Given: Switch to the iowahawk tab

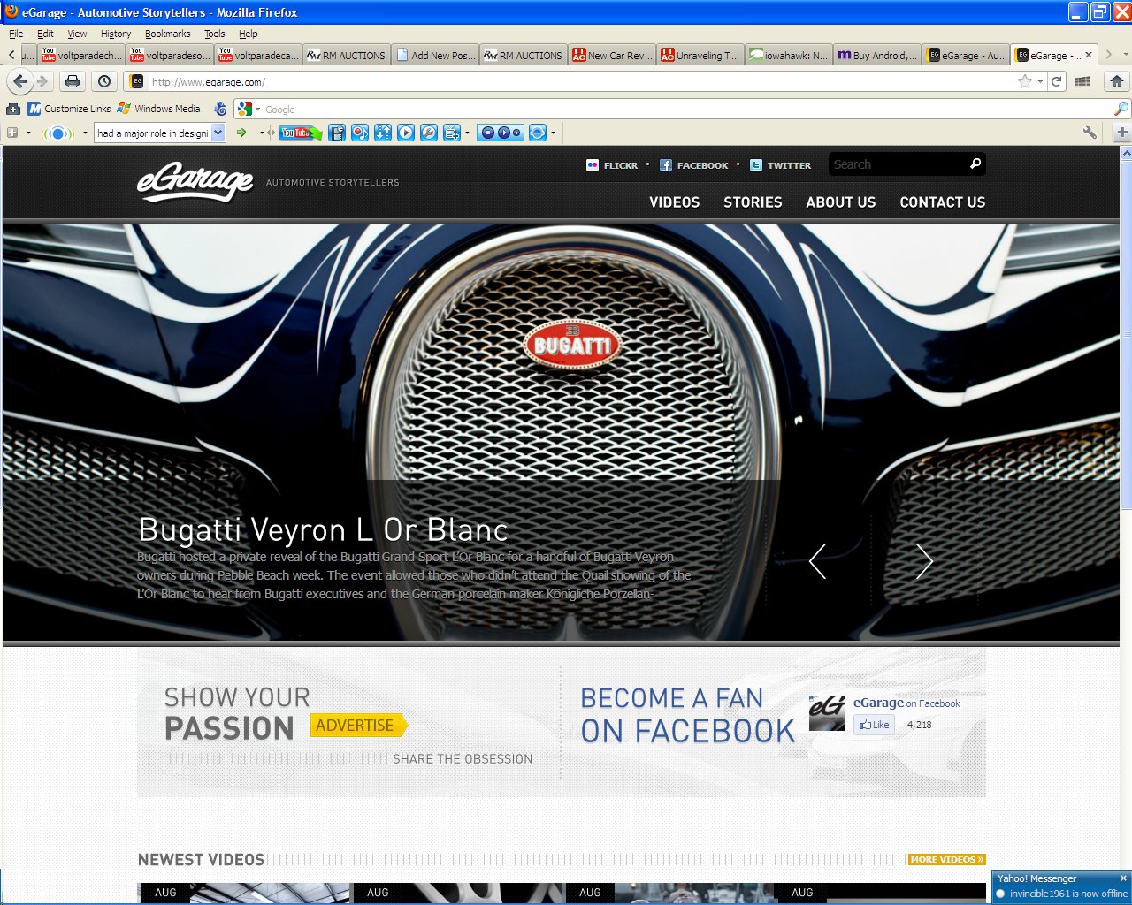Looking at the screenshot, I should pos(789,55).
